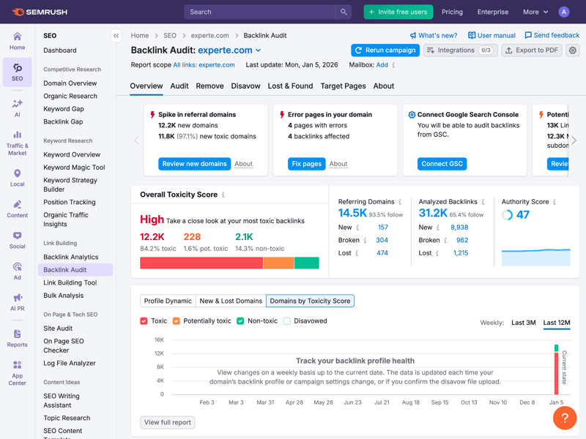Viewport: 586px width, 439px height.
Task: Expand the experte.com domain dropdown
Action: (259, 50)
